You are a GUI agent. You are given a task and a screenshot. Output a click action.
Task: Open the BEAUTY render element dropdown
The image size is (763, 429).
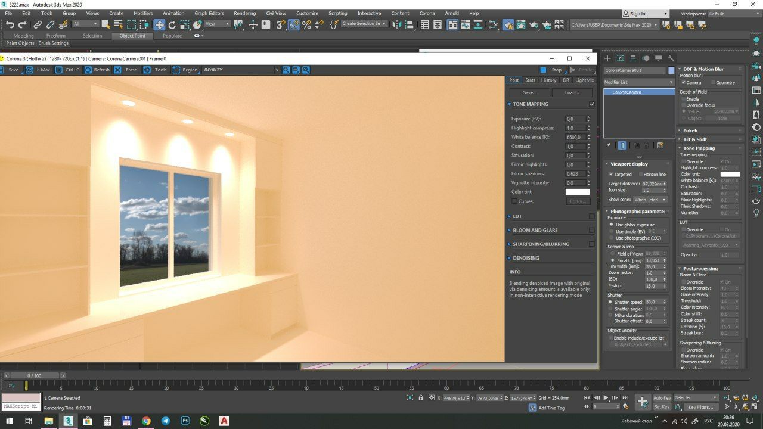click(x=241, y=70)
